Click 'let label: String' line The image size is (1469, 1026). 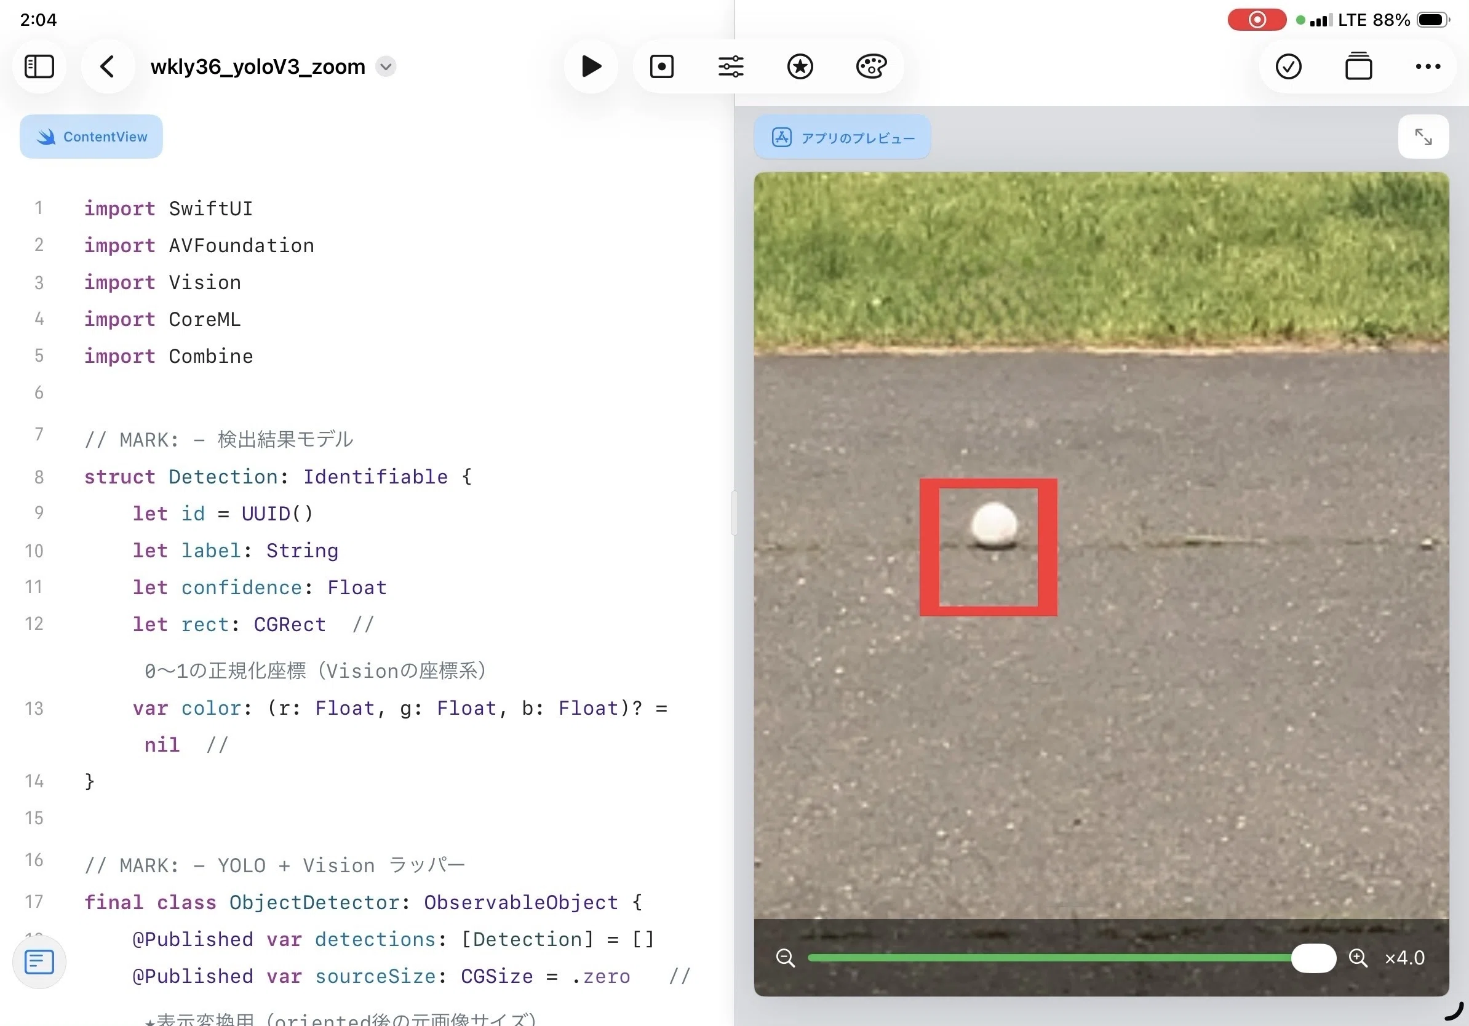[x=236, y=551]
